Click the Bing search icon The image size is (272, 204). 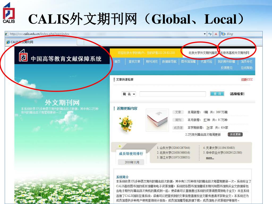223,34
